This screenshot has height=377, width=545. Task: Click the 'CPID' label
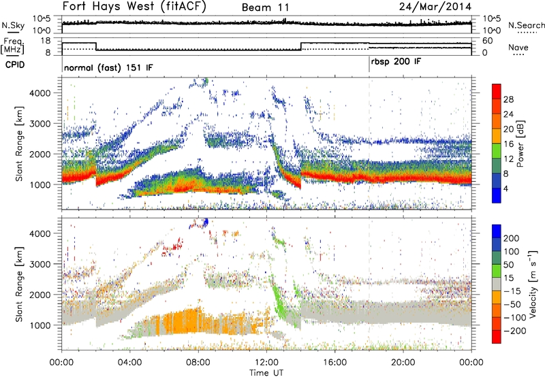tap(15, 65)
